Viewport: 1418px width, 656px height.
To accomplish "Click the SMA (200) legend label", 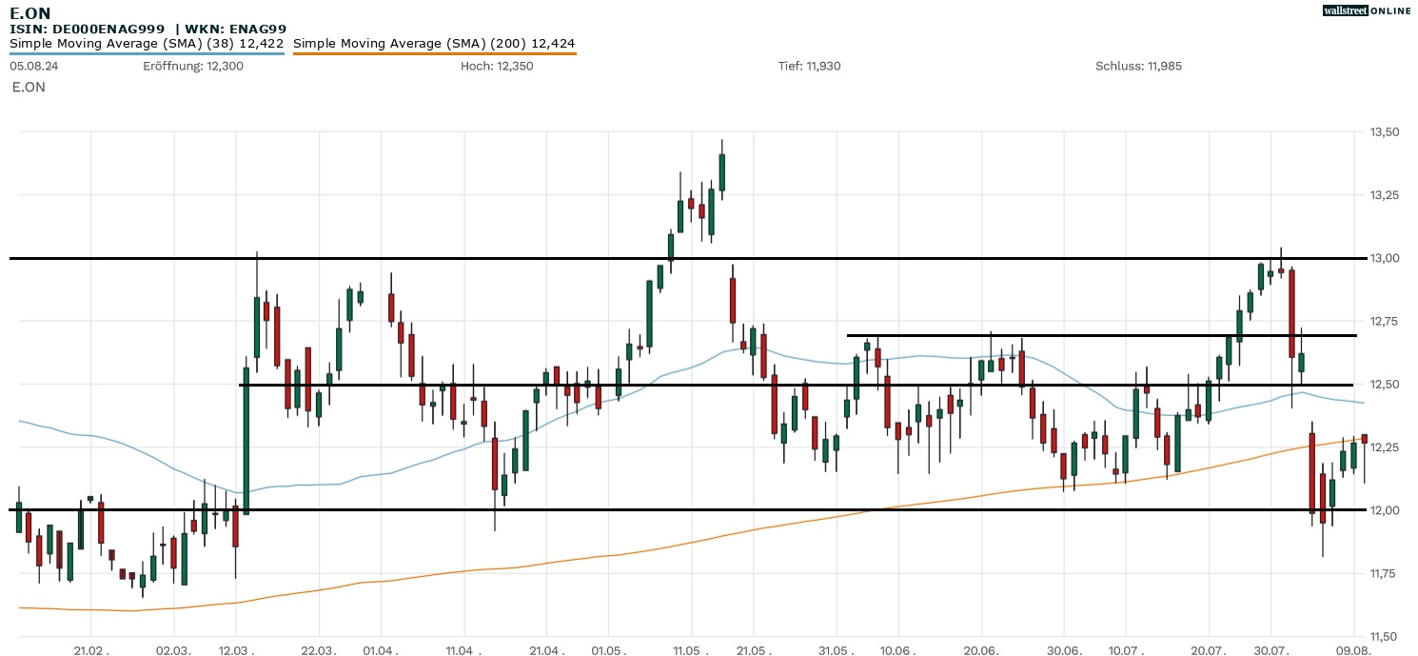I will (x=434, y=43).
